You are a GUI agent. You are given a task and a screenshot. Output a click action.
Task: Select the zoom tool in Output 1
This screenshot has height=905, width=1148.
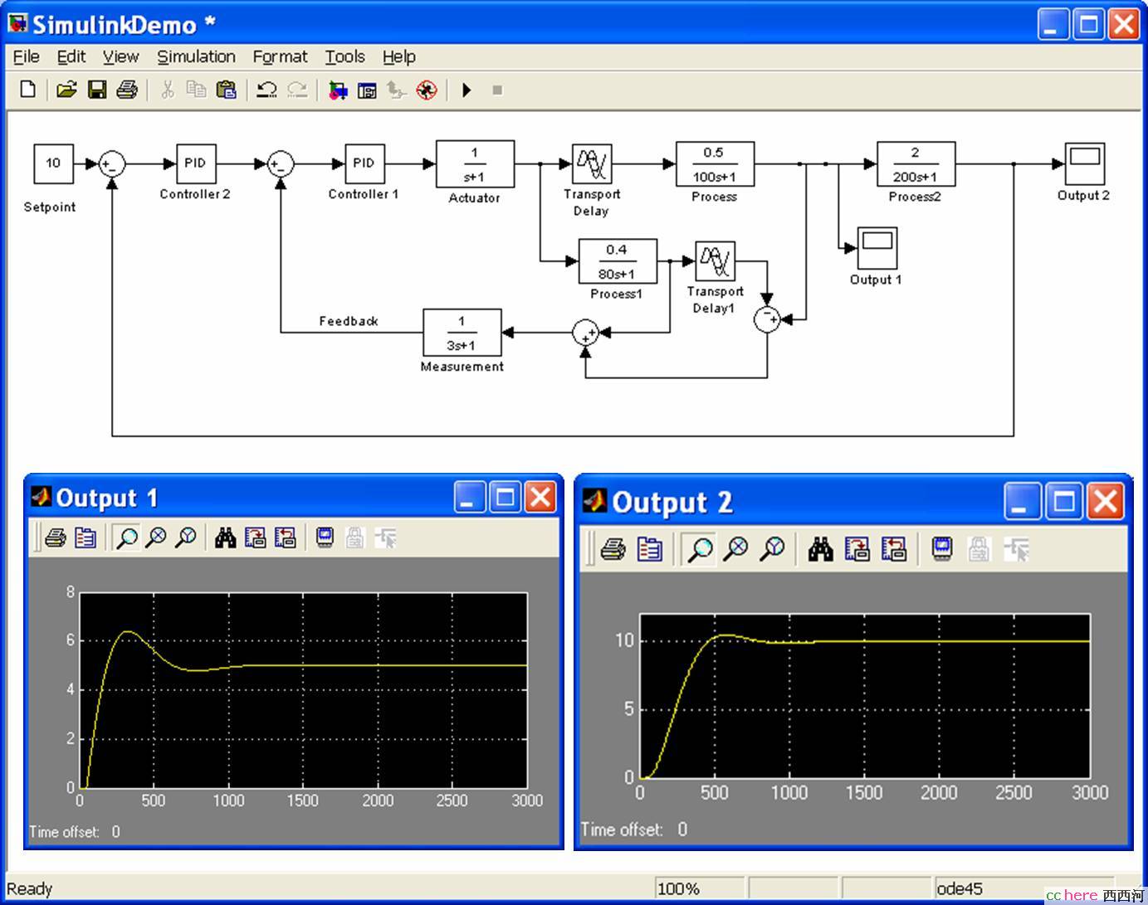click(126, 538)
